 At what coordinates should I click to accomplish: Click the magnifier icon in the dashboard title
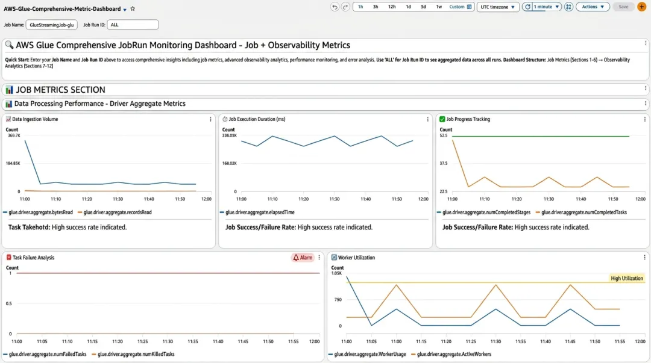9,45
